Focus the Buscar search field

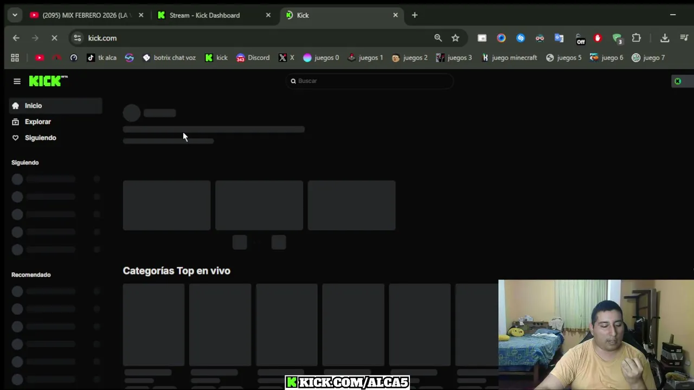370,81
